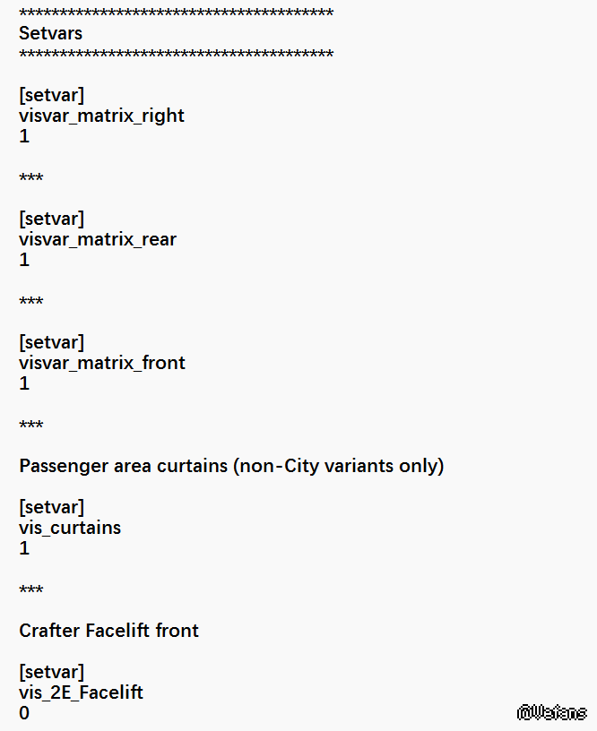Select the value 1 below visvar_matrix_rear
The height and width of the screenshot is (731, 597).
(x=24, y=260)
